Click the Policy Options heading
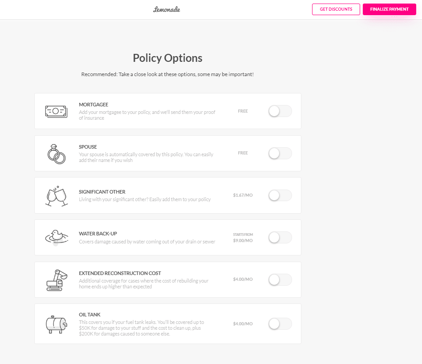The image size is (422, 364). click(167, 58)
